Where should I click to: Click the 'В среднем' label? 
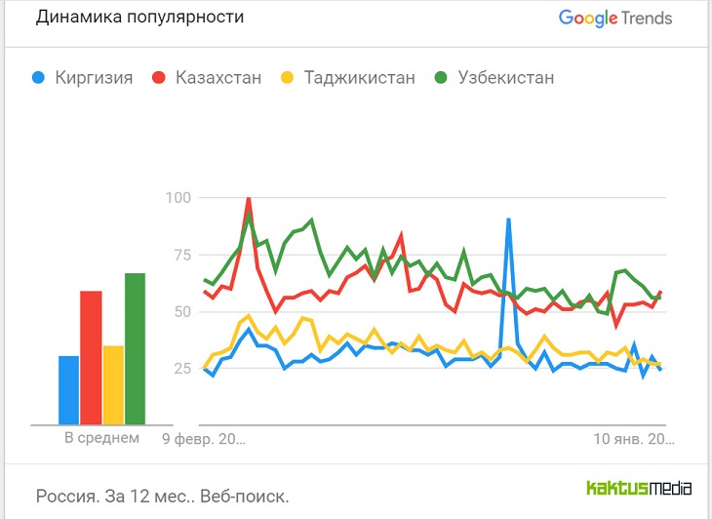[x=101, y=438]
